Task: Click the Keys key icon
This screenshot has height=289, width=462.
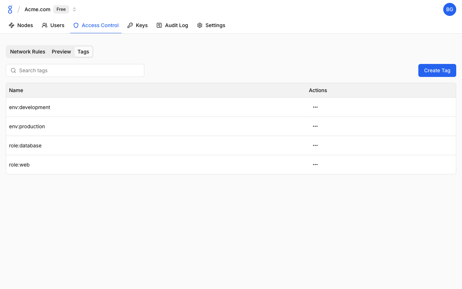Action: [130, 25]
